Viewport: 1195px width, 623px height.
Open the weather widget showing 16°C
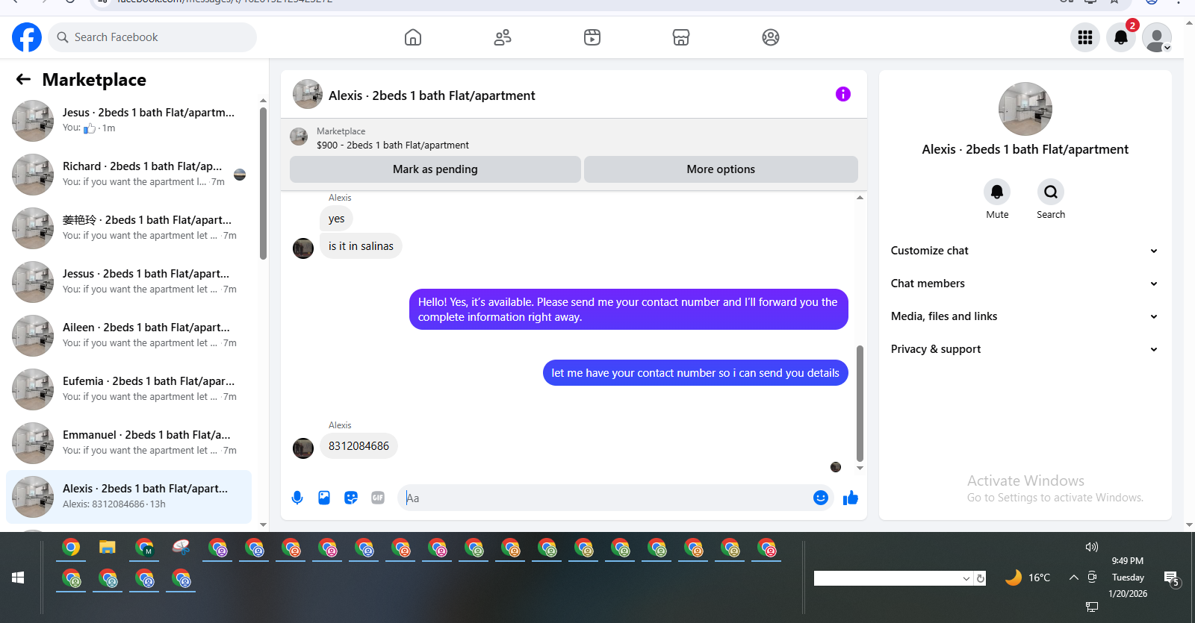pyautogui.click(x=1028, y=577)
